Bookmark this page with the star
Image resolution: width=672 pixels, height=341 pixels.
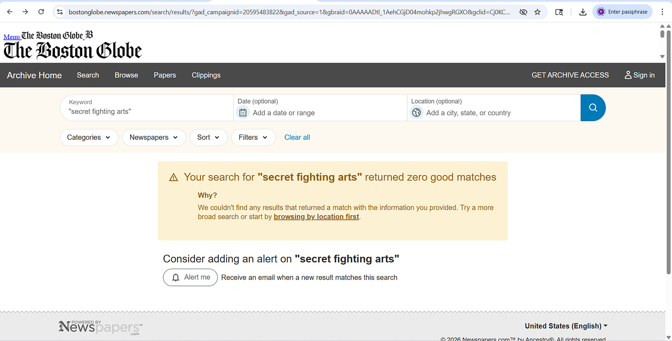click(537, 12)
